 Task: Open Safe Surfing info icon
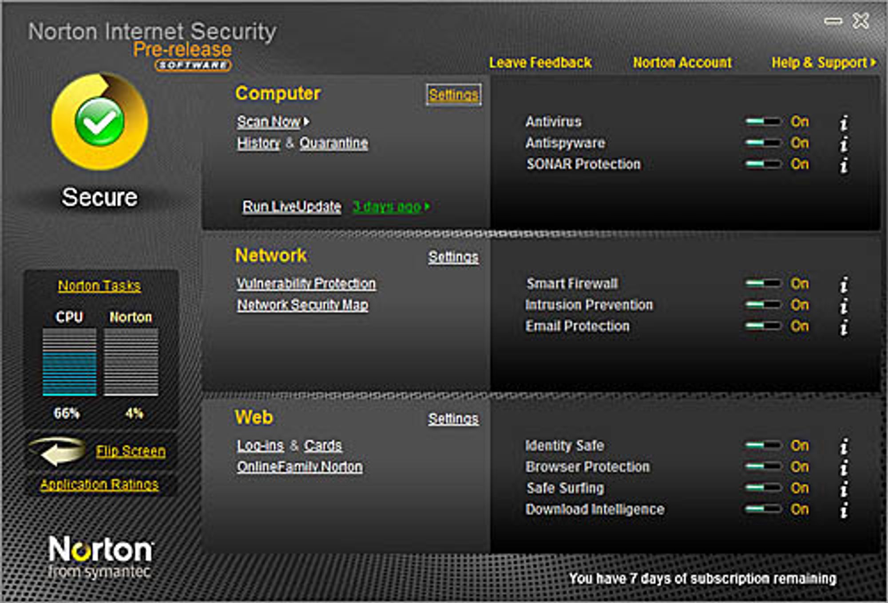point(844,489)
